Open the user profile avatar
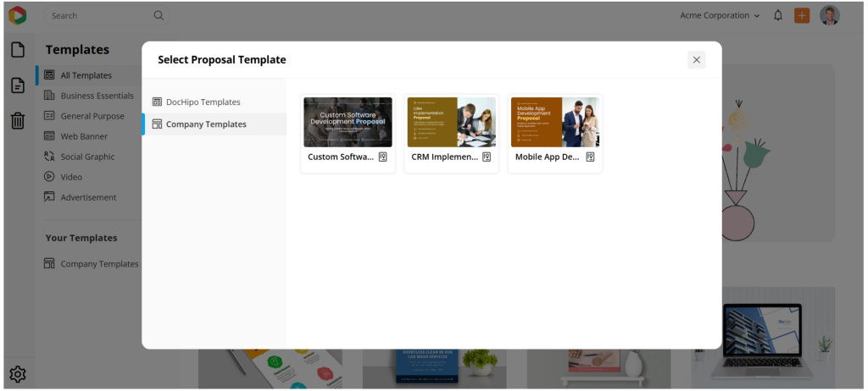Viewport: 868px width, 391px height. point(829,15)
